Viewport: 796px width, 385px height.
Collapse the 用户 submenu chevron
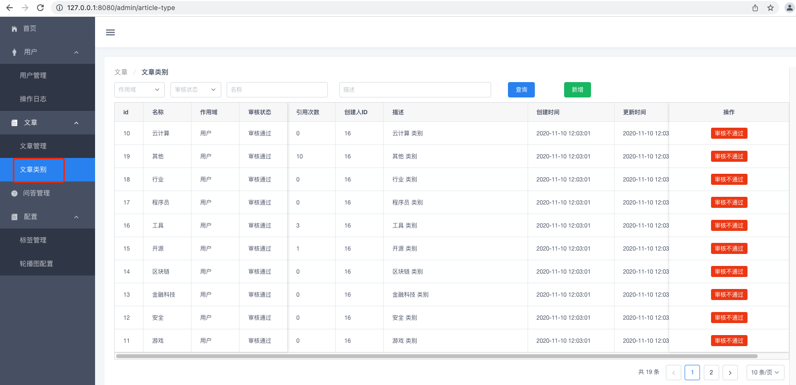click(x=76, y=52)
